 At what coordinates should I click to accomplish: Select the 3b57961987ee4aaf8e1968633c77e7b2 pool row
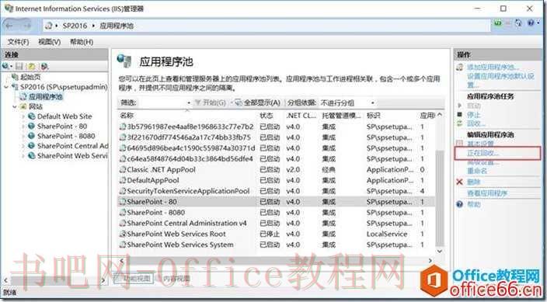coord(277,127)
